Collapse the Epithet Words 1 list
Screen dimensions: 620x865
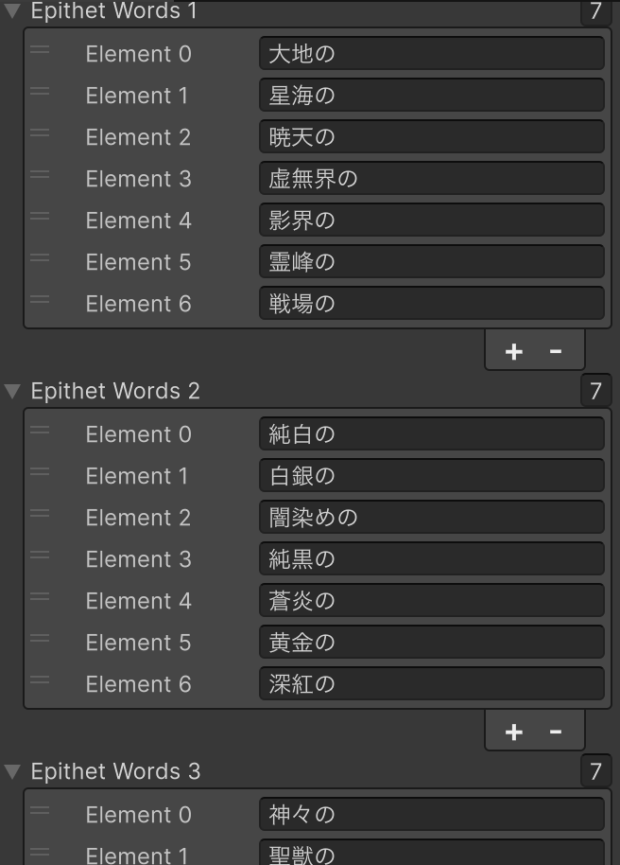point(12,11)
